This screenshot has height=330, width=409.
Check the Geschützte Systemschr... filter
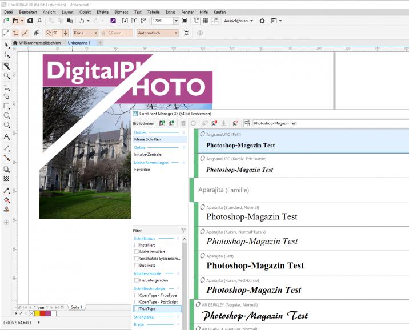click(136, 259)
